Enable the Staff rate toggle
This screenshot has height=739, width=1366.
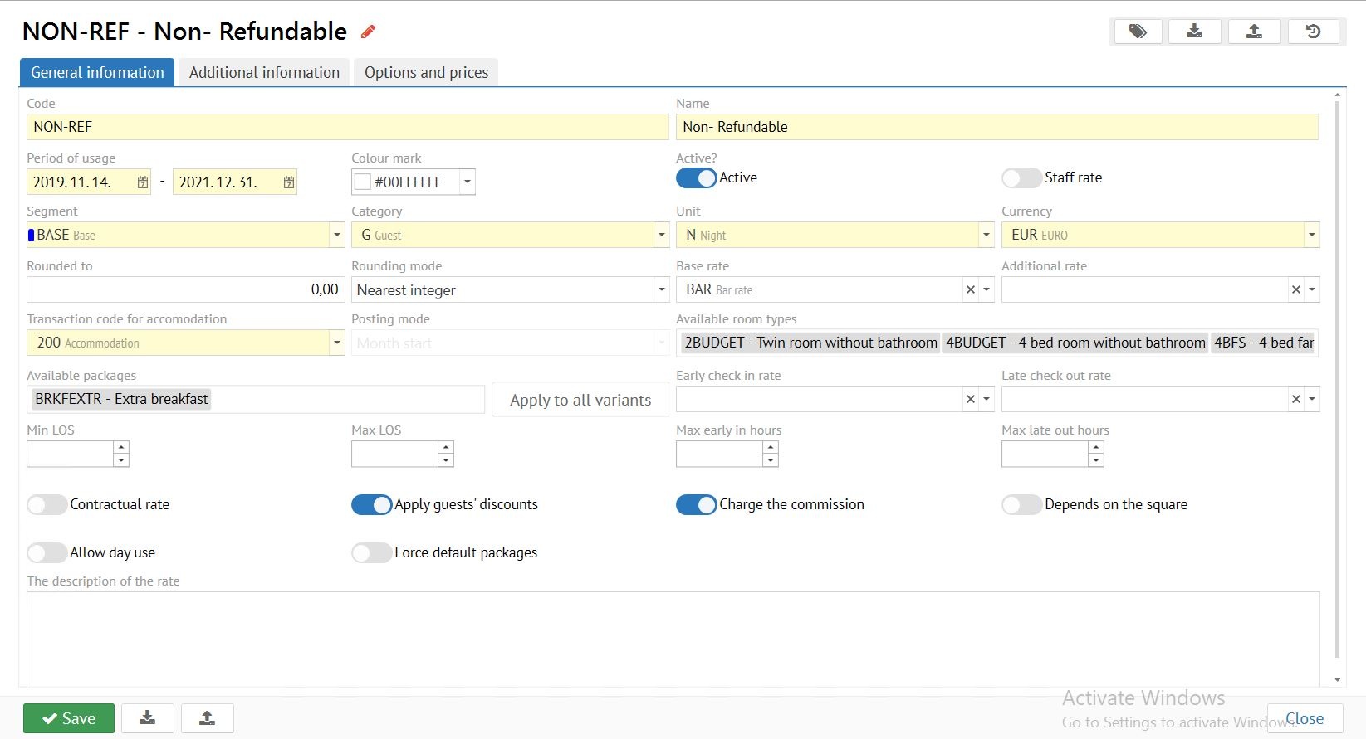tap(1021, 178)
